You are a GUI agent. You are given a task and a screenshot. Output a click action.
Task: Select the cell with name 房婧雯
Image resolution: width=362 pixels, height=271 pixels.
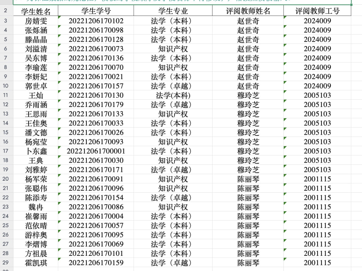[36, 21]
